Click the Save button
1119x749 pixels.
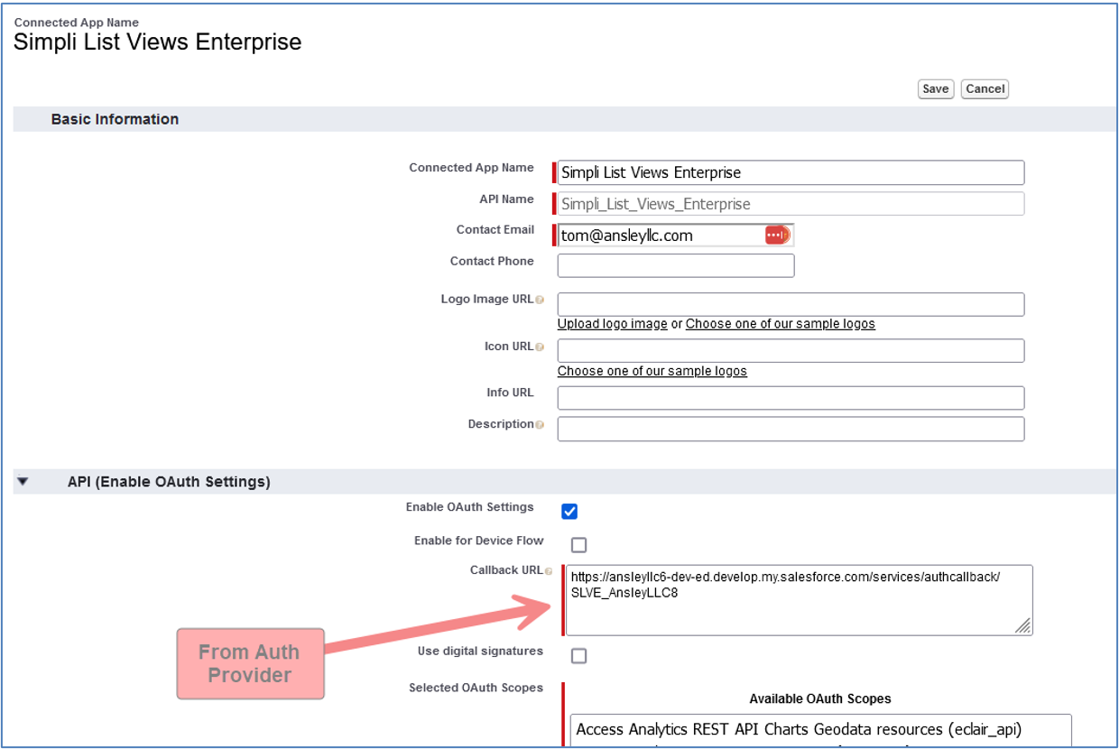point(936,88)
